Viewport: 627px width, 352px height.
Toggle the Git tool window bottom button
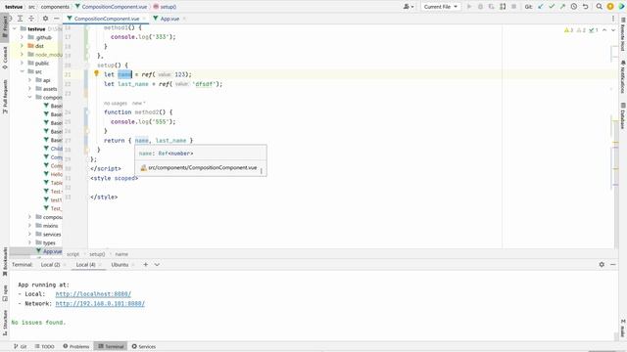click(20, 346)
